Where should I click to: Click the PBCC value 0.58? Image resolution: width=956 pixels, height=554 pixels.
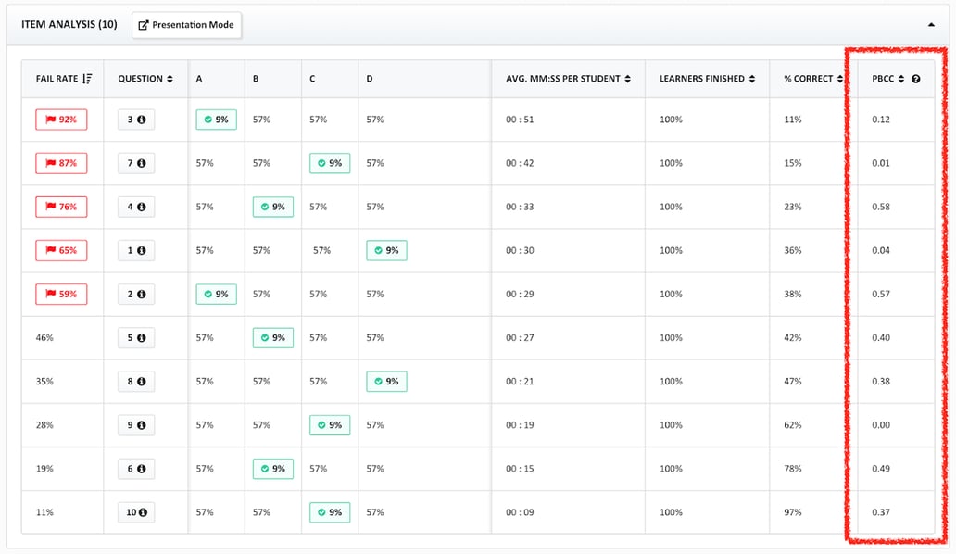(881, 207)
